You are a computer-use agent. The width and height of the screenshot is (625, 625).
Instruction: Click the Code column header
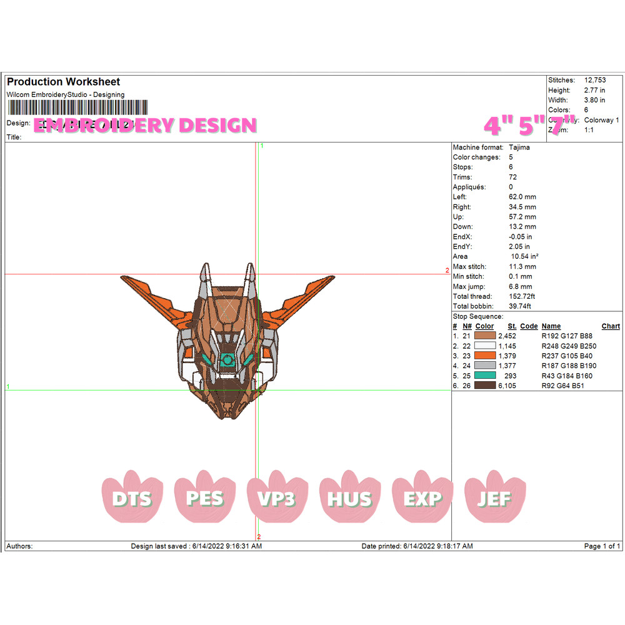pos(529,326)
